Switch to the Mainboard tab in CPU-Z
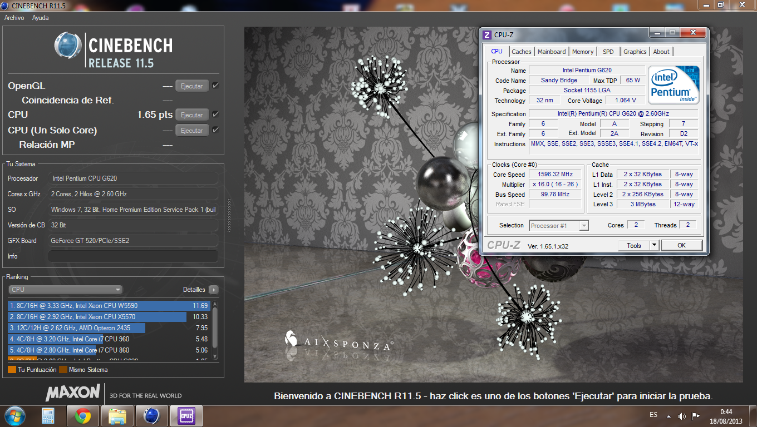The image size is (757, 427). (552, 52)
